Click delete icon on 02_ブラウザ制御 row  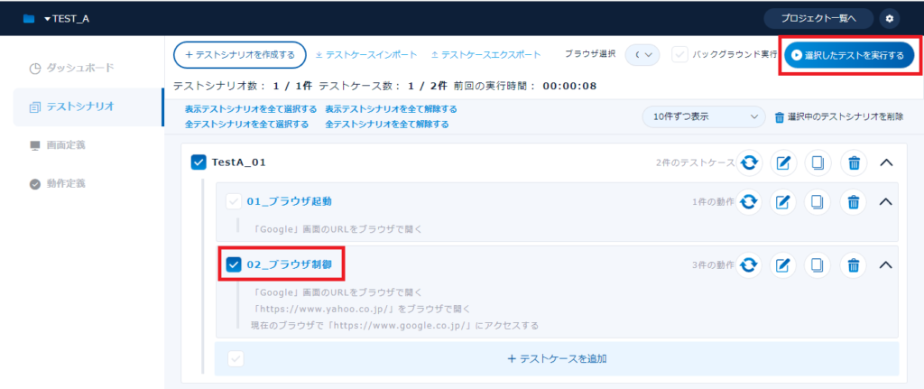[853, 265]
